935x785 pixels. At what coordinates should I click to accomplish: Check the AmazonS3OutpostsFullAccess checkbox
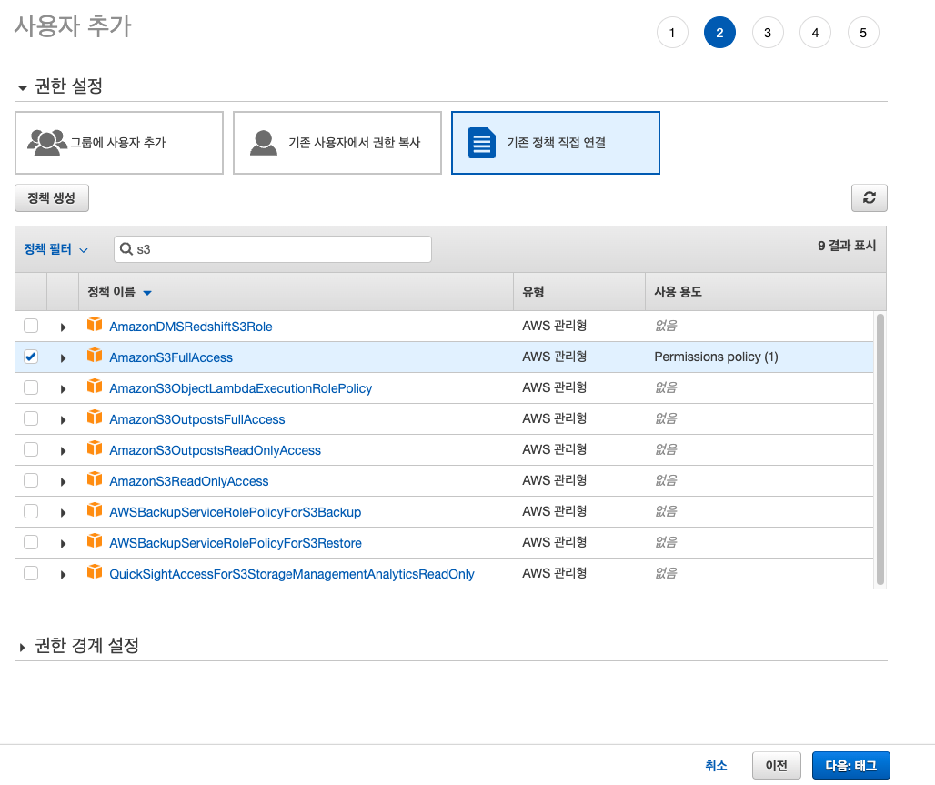click(31, 418)
